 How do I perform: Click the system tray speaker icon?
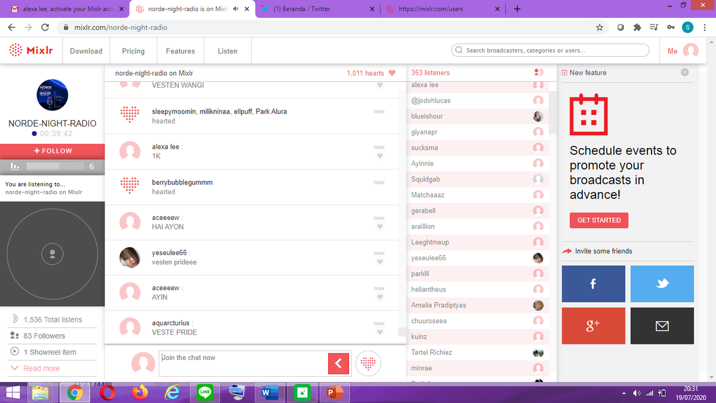tap(637, 393)
